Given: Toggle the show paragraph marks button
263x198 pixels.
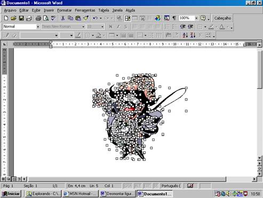Looking at the screenshot, I should point(174,18).
